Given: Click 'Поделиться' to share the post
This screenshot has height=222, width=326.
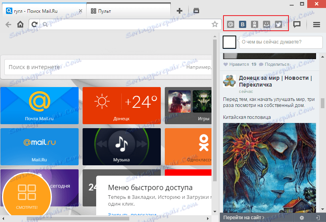Looking at the screenshot, I should tap(274, 65).
